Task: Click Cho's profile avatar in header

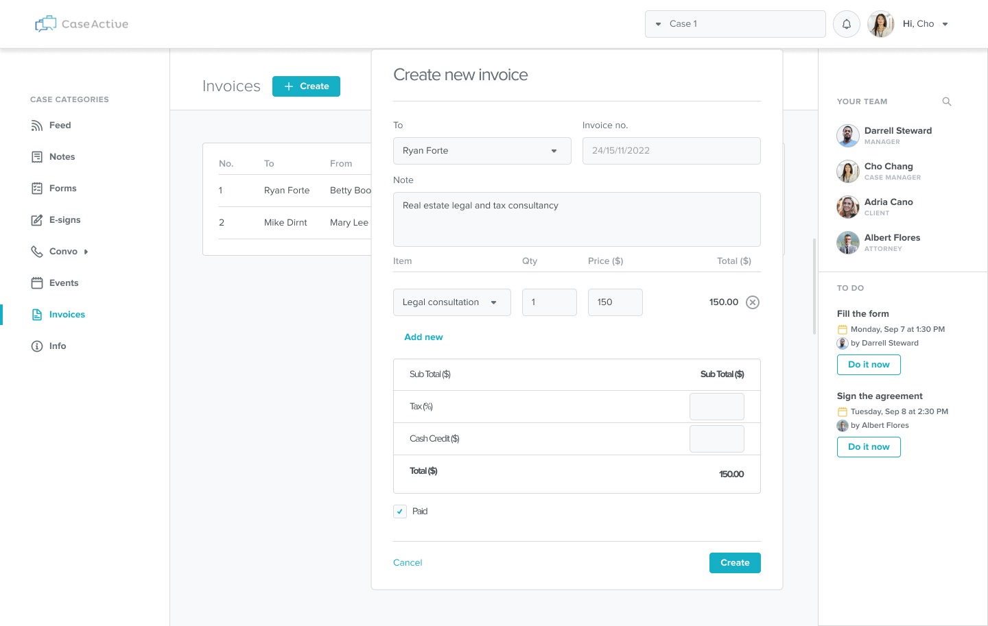Action: pos(880,24)
